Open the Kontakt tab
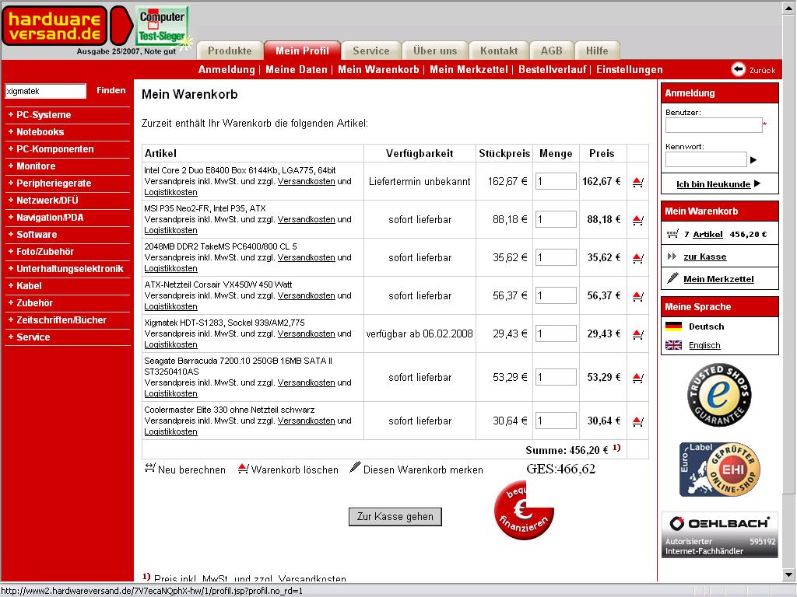Image resolution: width=797 pixels, height=597 pixels. point(499,51)
